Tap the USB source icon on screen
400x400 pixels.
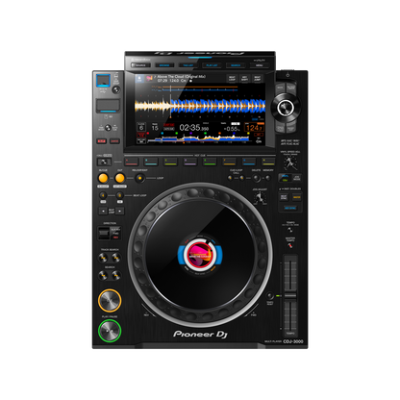pos(139,79)
